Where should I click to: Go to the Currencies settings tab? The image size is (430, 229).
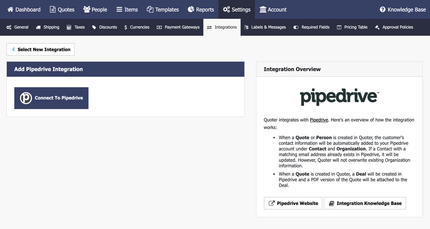137,27
